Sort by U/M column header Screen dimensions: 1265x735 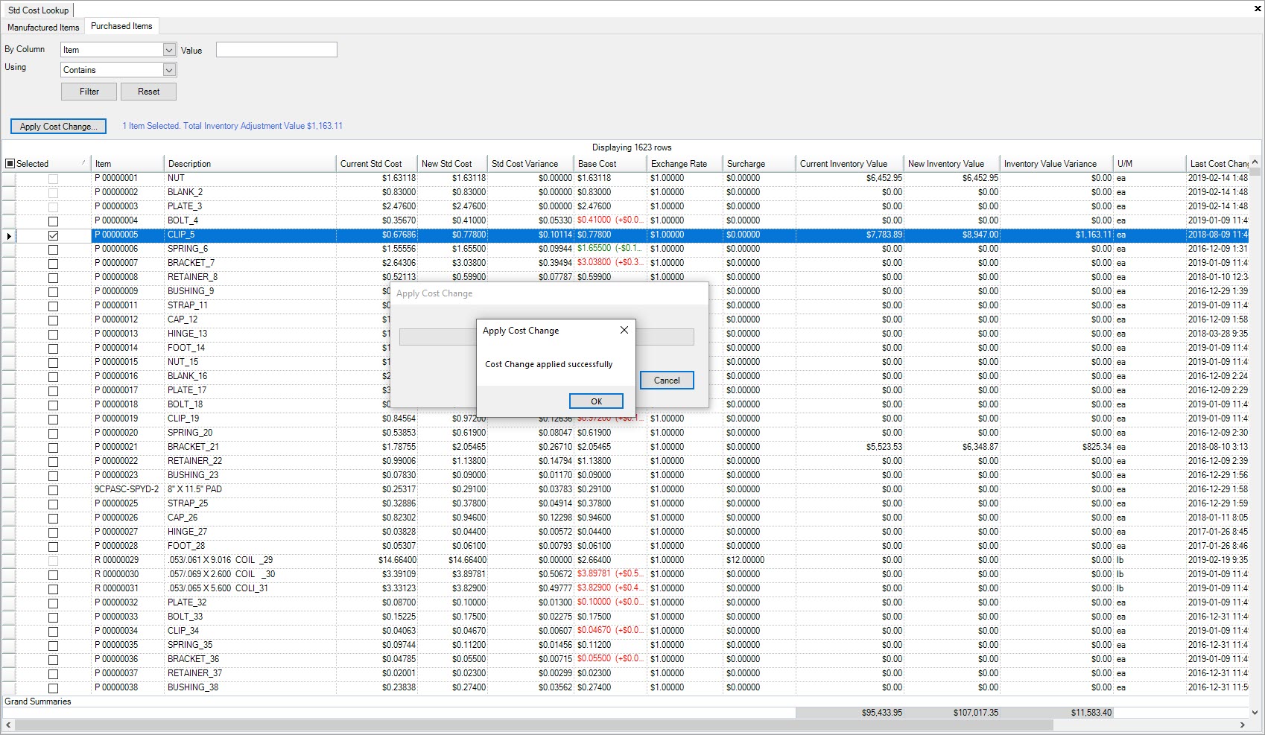click(x=1150, y=164)
